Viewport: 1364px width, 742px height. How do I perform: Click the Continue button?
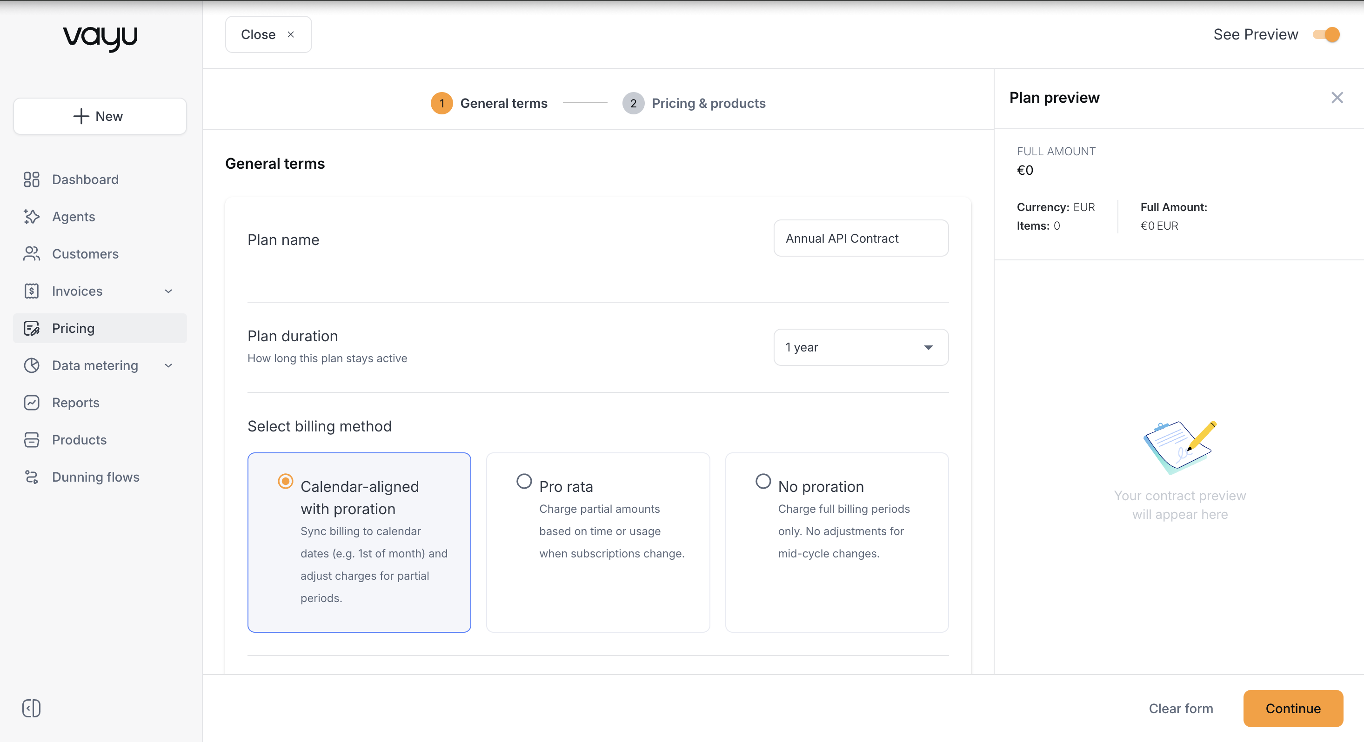[x=1293, y=708]
